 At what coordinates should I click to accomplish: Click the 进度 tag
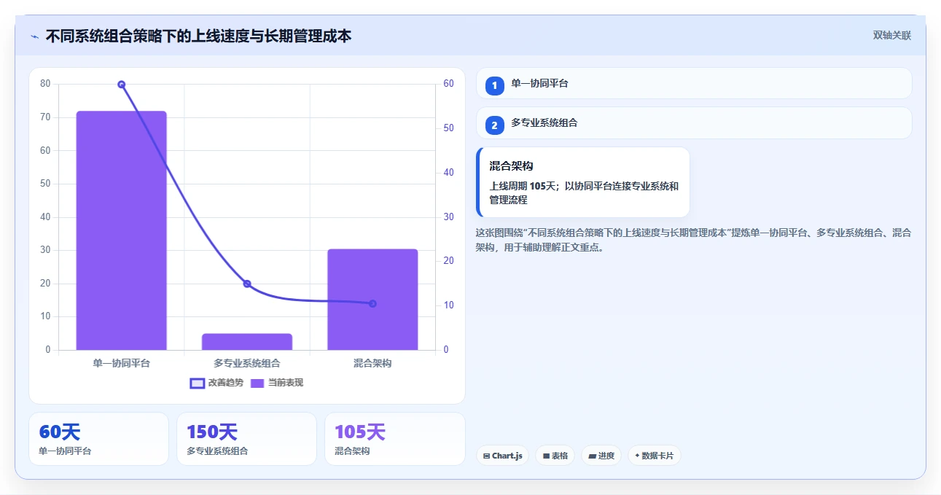[x=601, y=456]
